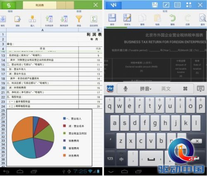Tap the AutoSum sigma icon

point(94,19)
